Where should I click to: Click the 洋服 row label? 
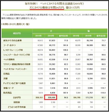pyautogui.click(x=5, y=79)
